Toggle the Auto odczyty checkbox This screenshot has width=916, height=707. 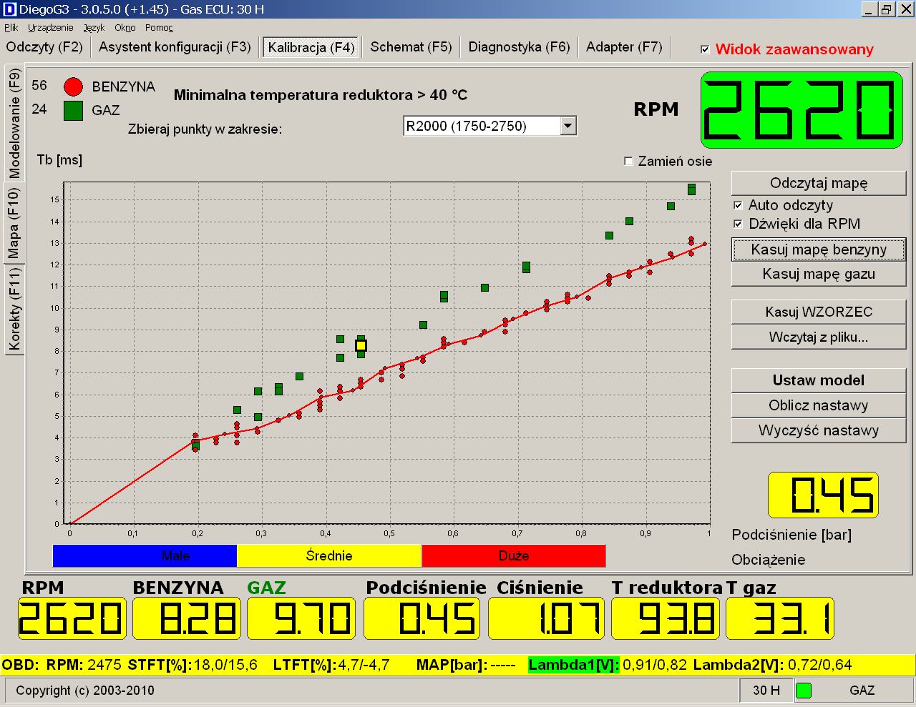click(x=738, y=206)
